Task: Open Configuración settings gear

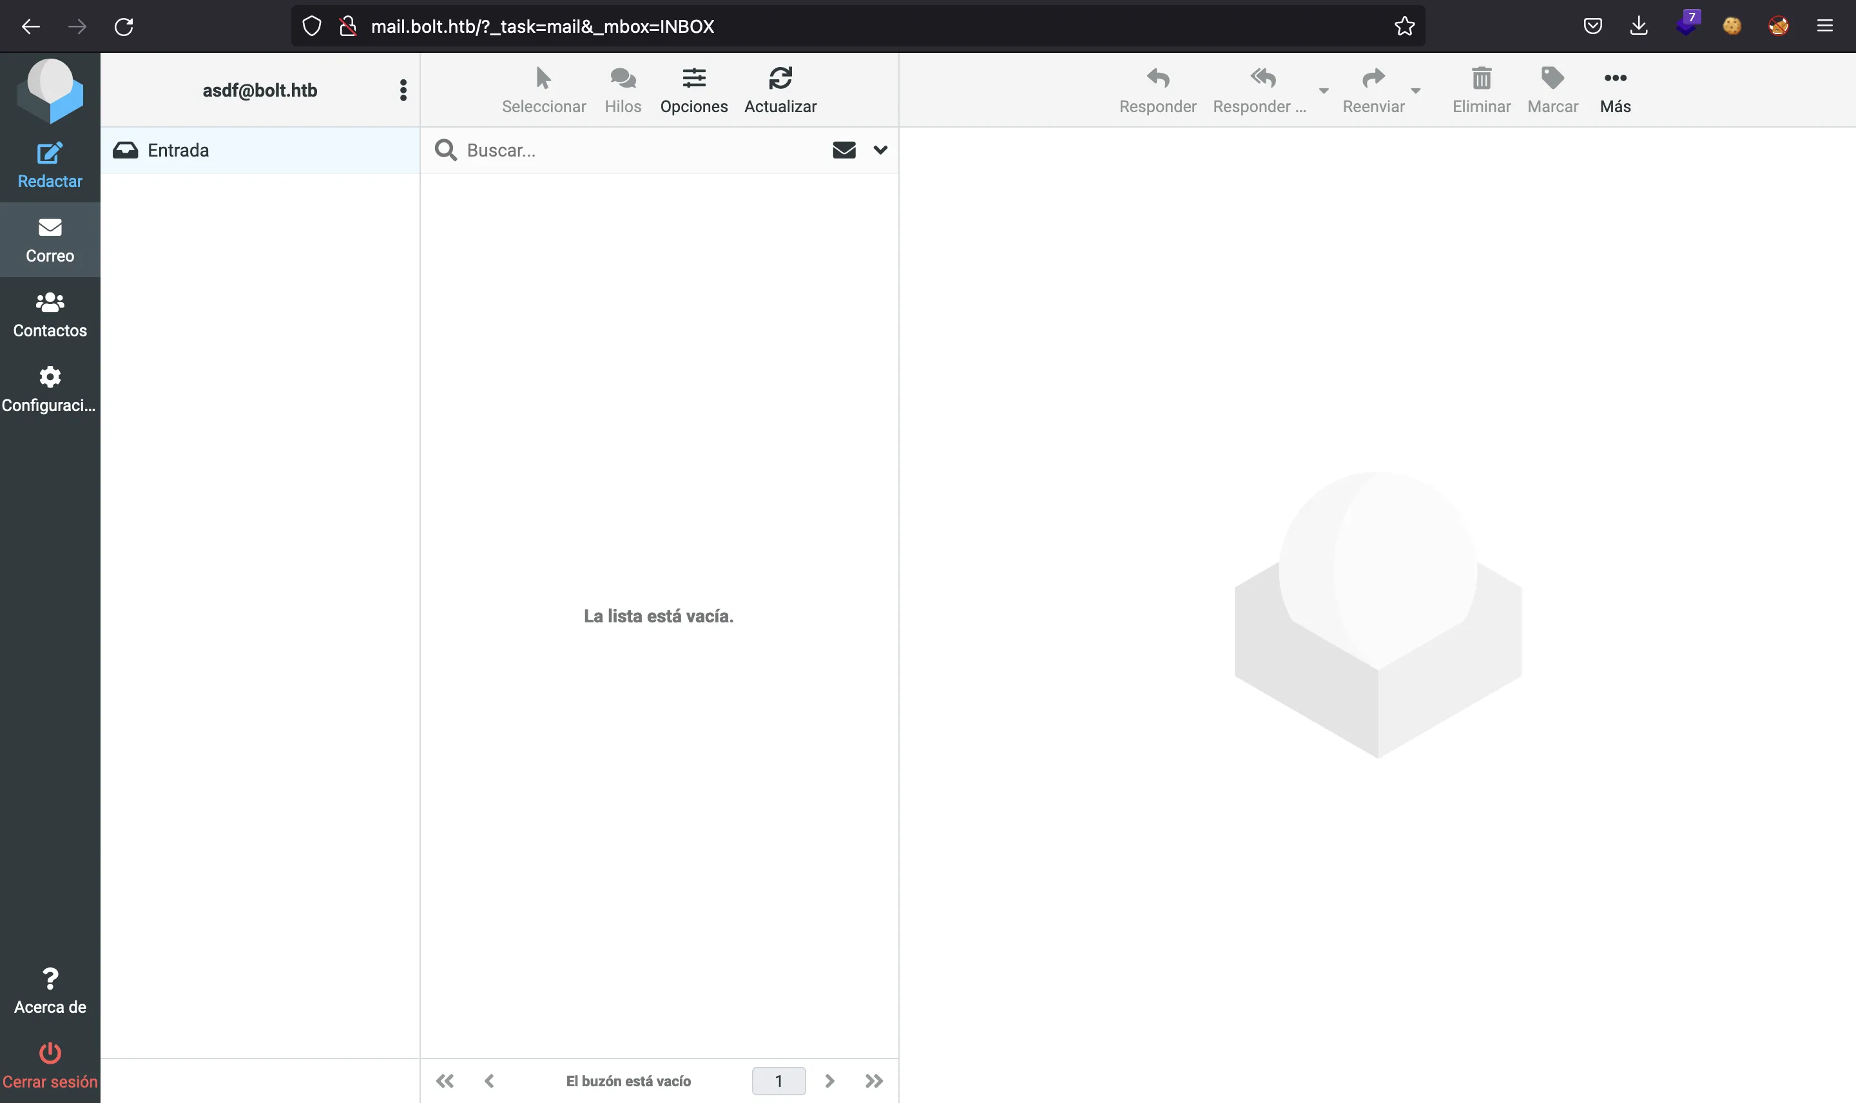Action: tap(50, 378)
